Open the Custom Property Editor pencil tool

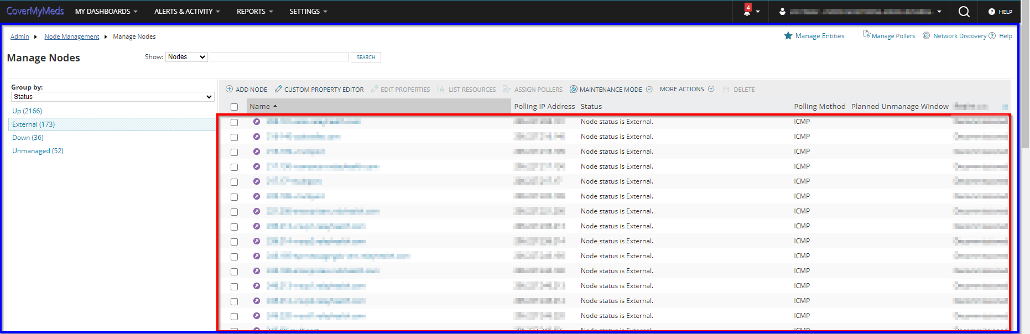[x=319, y=89]
